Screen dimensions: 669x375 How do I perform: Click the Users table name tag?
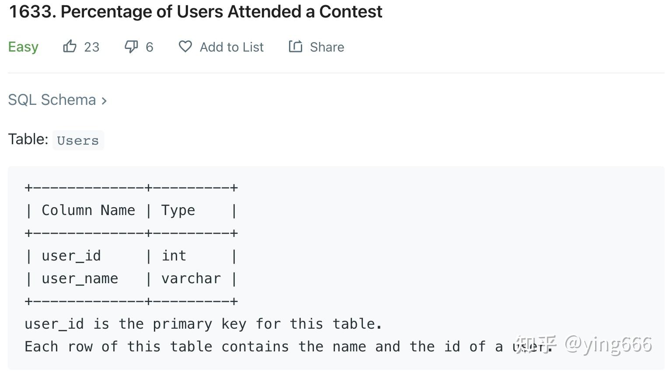pyautogui.click(x=78, y=140)
